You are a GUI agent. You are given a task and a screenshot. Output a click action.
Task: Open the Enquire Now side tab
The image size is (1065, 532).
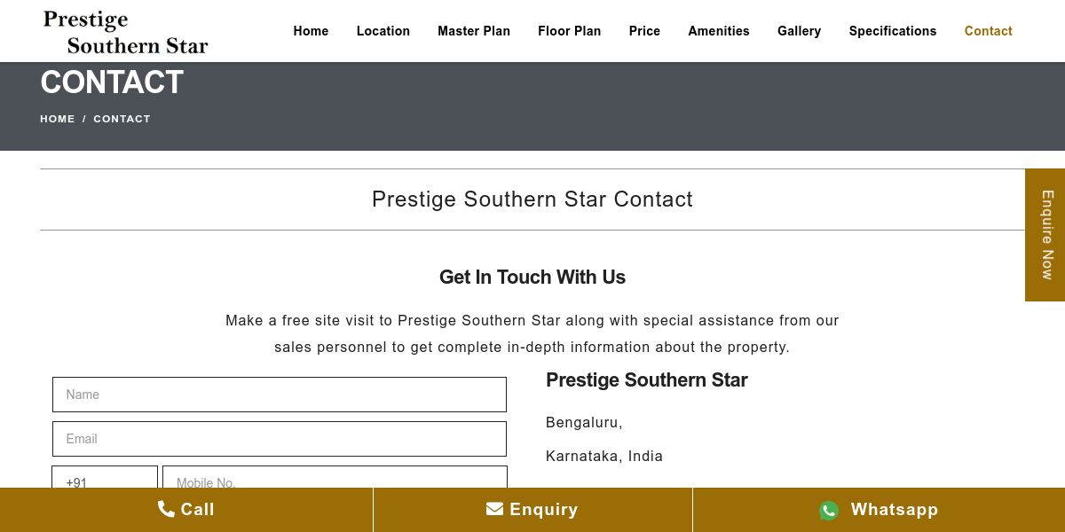click(x=1045, y=235)
